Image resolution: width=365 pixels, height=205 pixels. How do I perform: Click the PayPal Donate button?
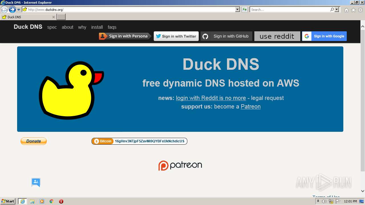(34, 141)
